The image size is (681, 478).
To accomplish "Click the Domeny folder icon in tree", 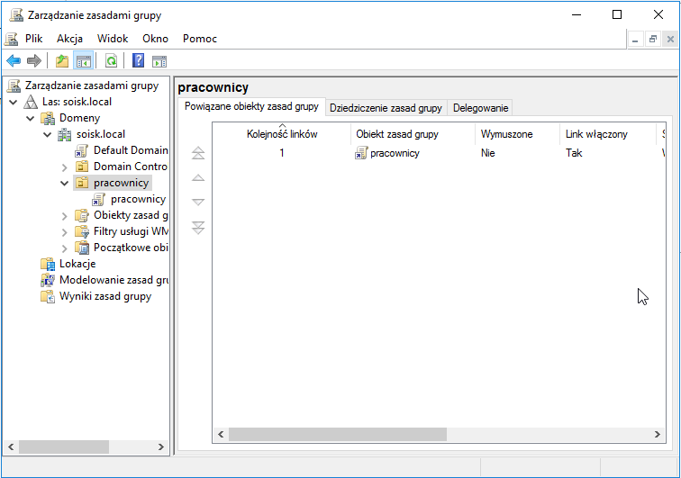I will 48,118.
